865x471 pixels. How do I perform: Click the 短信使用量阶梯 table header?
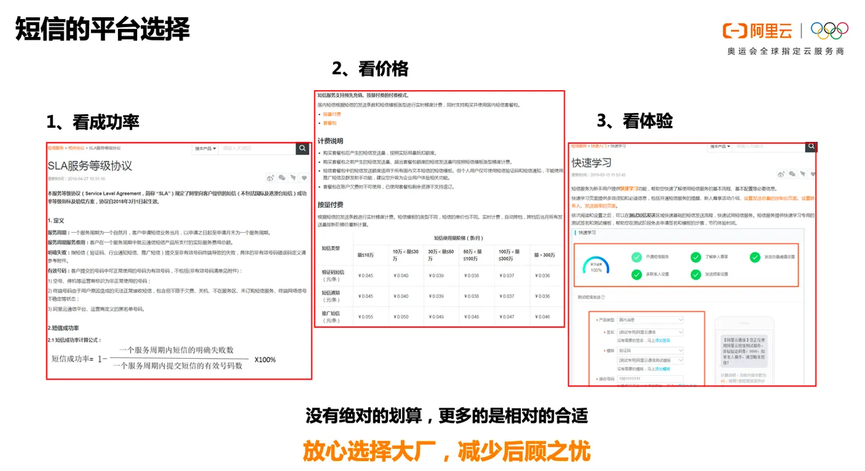tap(457, 238)
